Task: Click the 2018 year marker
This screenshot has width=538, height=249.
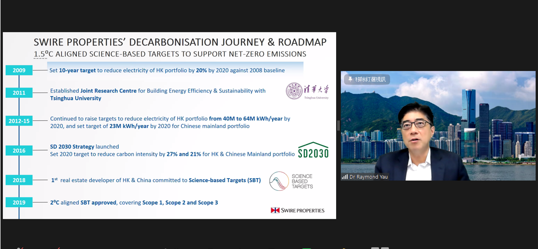Action: tap(19, 180)
